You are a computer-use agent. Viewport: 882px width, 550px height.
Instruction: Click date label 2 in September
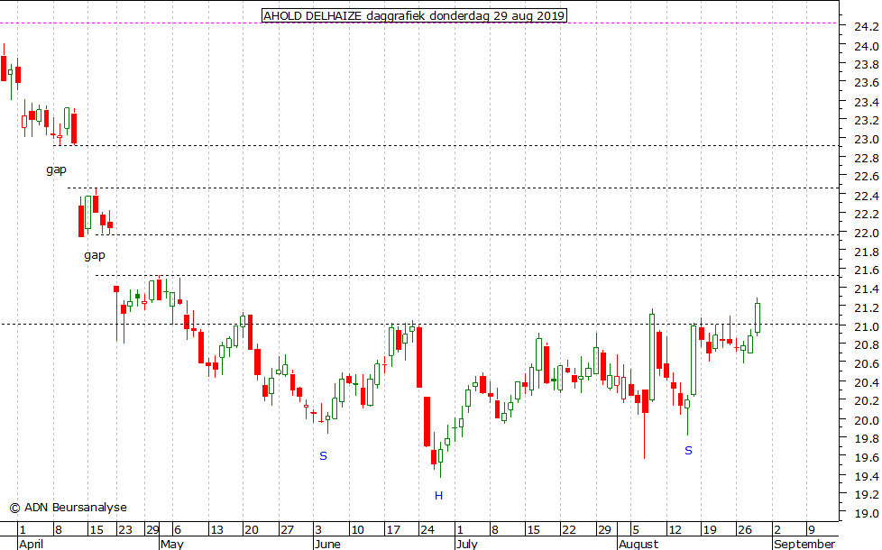(777, 530)
